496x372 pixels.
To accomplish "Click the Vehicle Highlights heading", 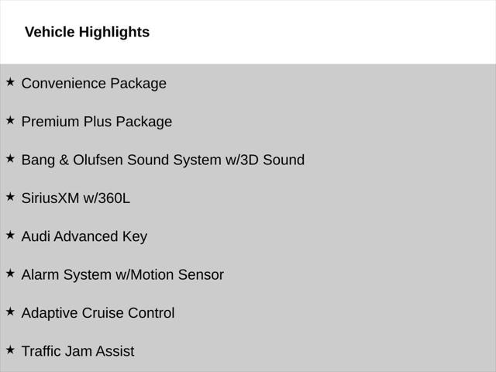I will pyautogui.click(x=87, y=32).
